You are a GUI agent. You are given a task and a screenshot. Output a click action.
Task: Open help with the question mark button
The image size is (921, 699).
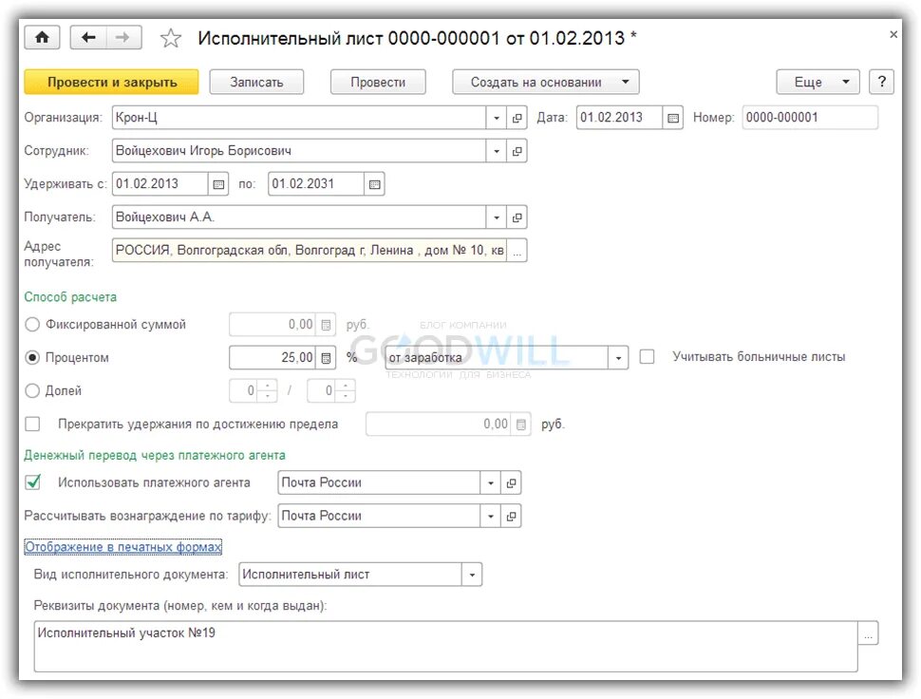[881, 82]
